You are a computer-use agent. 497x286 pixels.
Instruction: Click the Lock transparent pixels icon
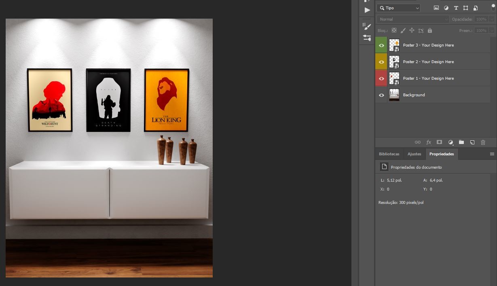click(394, 30)
